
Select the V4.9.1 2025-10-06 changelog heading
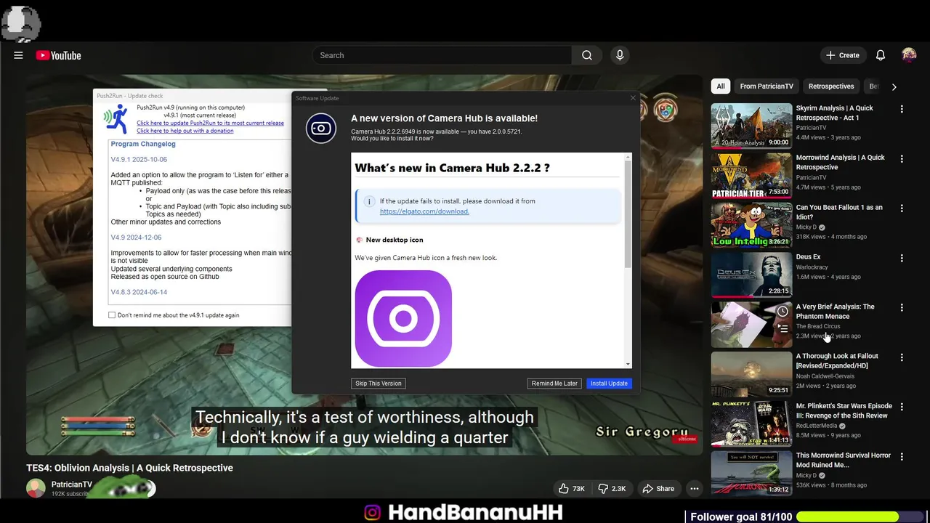click(x=139, y=159)
